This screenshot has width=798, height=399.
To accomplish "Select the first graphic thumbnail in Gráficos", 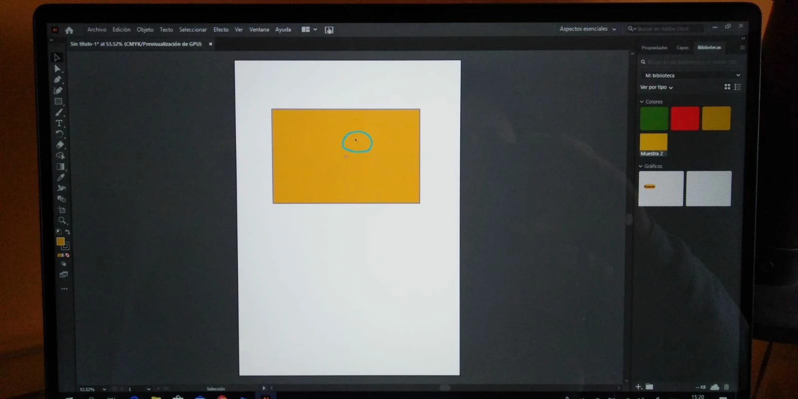I will [661, 189].
